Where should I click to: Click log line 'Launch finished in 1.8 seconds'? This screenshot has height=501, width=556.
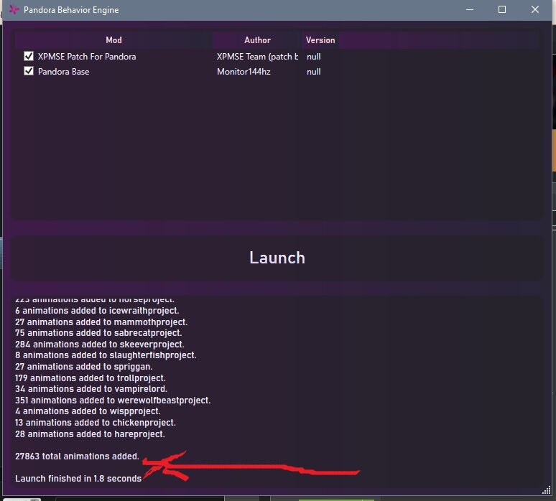point(78,478)
